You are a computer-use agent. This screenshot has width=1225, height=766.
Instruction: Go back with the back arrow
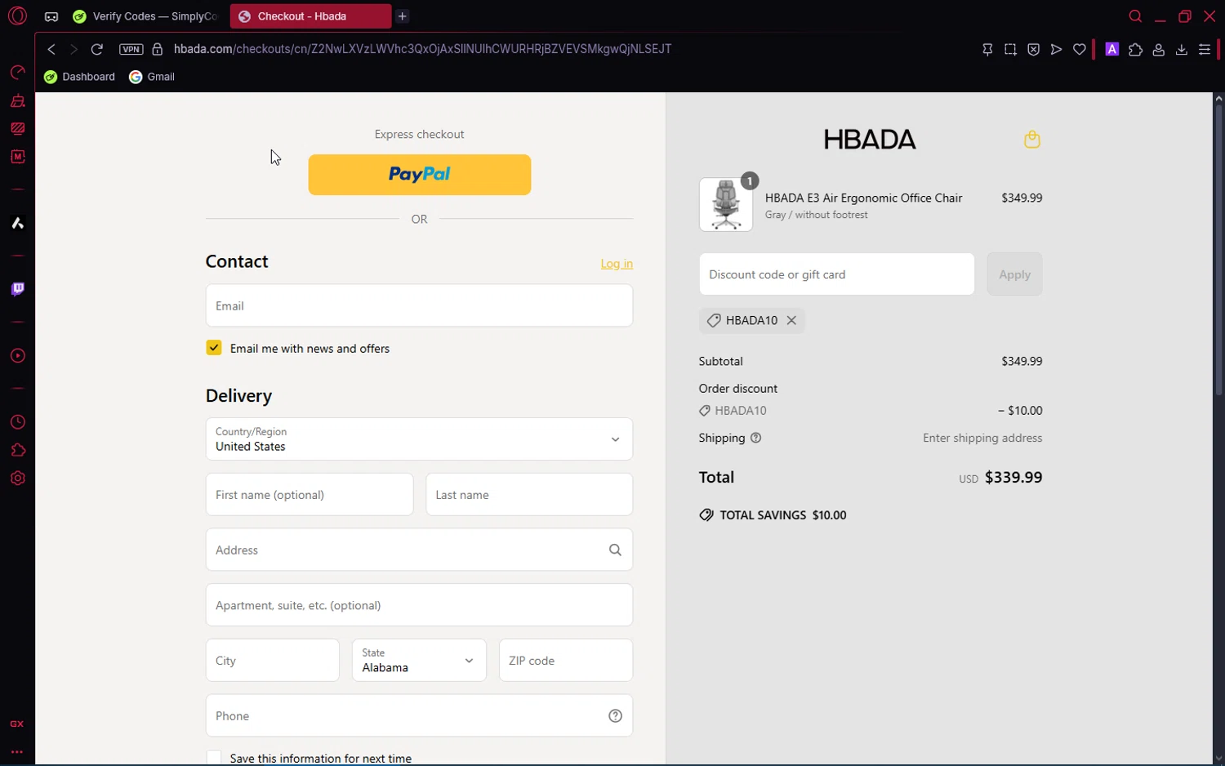click(x=51, y=49)
